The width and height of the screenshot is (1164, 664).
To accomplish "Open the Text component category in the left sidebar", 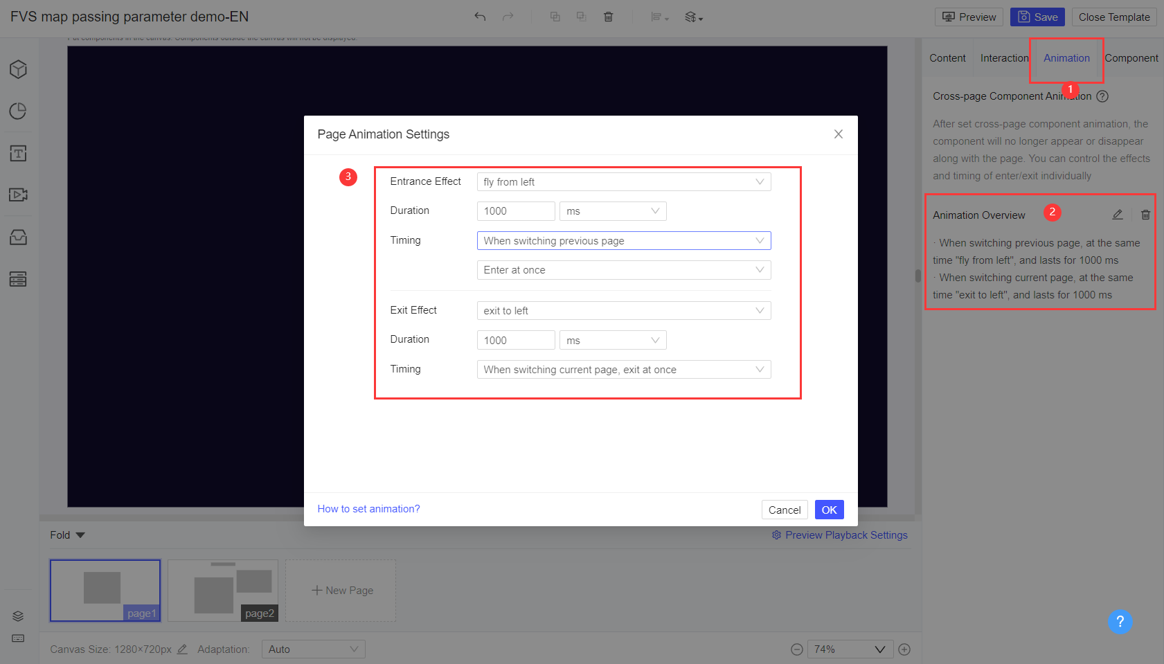I will click(x=17, y=153).
